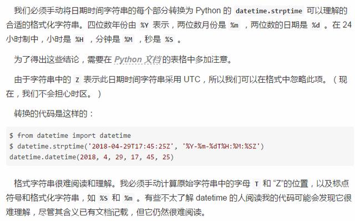Click the %H inline code after 小时是
This screenshot has height=221, width=355.
[79, 39]
